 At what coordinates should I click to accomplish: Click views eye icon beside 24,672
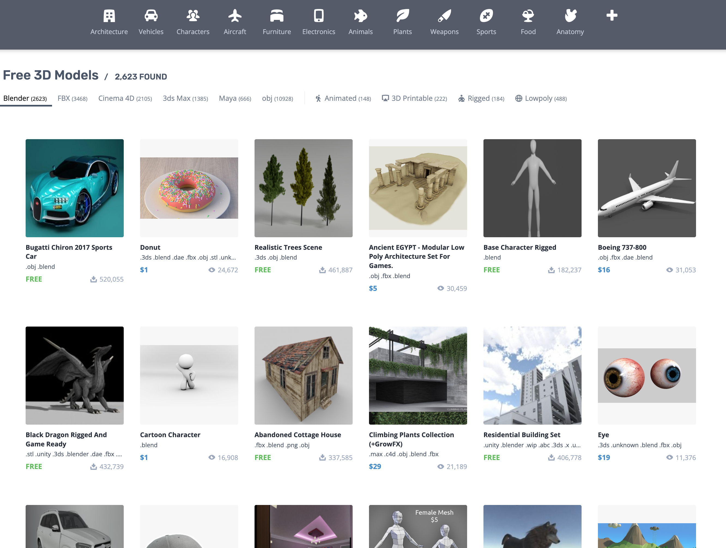click(x=212, y=270)
